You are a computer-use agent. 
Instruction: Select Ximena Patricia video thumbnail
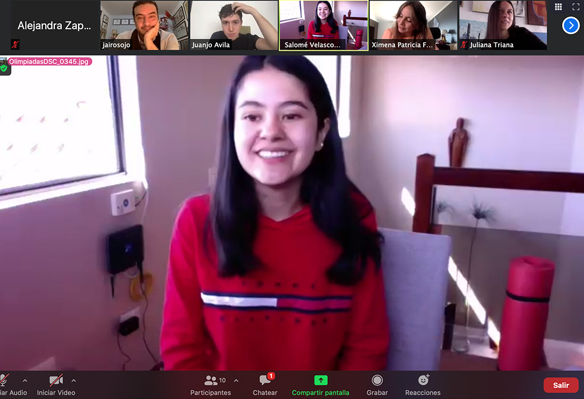[413, 25]
